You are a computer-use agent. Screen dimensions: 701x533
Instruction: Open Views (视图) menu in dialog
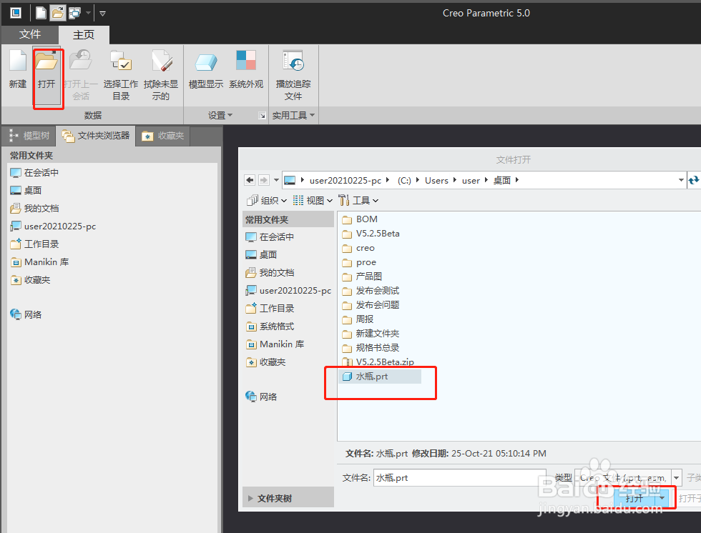pos(313,201)
